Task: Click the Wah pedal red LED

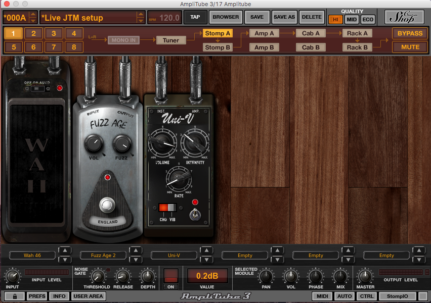Action: pyautogui.click(x=59, y=88)
